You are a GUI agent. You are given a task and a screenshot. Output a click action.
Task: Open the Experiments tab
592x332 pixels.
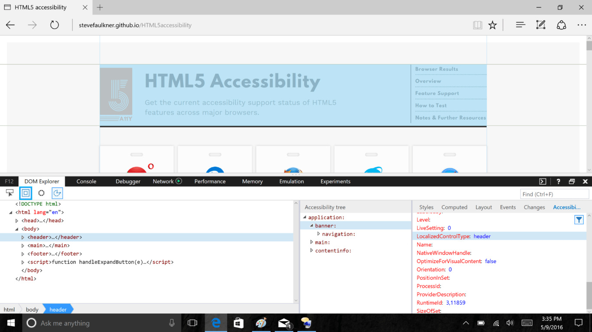335,181
